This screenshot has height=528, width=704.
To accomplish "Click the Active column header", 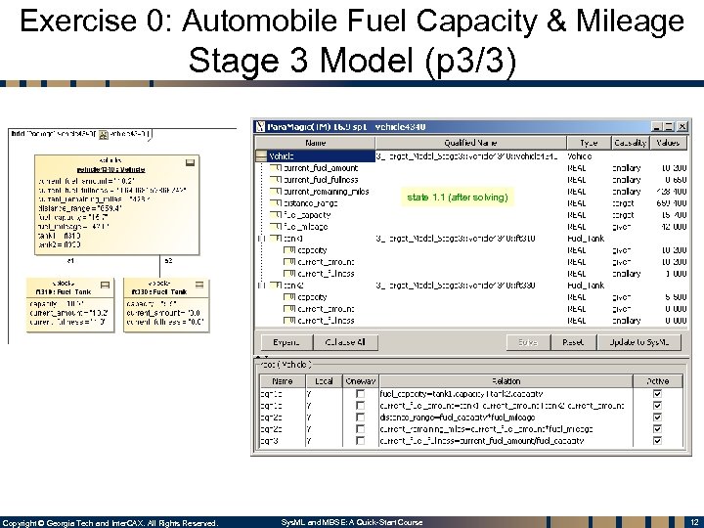I will click(x=658, y=381).
